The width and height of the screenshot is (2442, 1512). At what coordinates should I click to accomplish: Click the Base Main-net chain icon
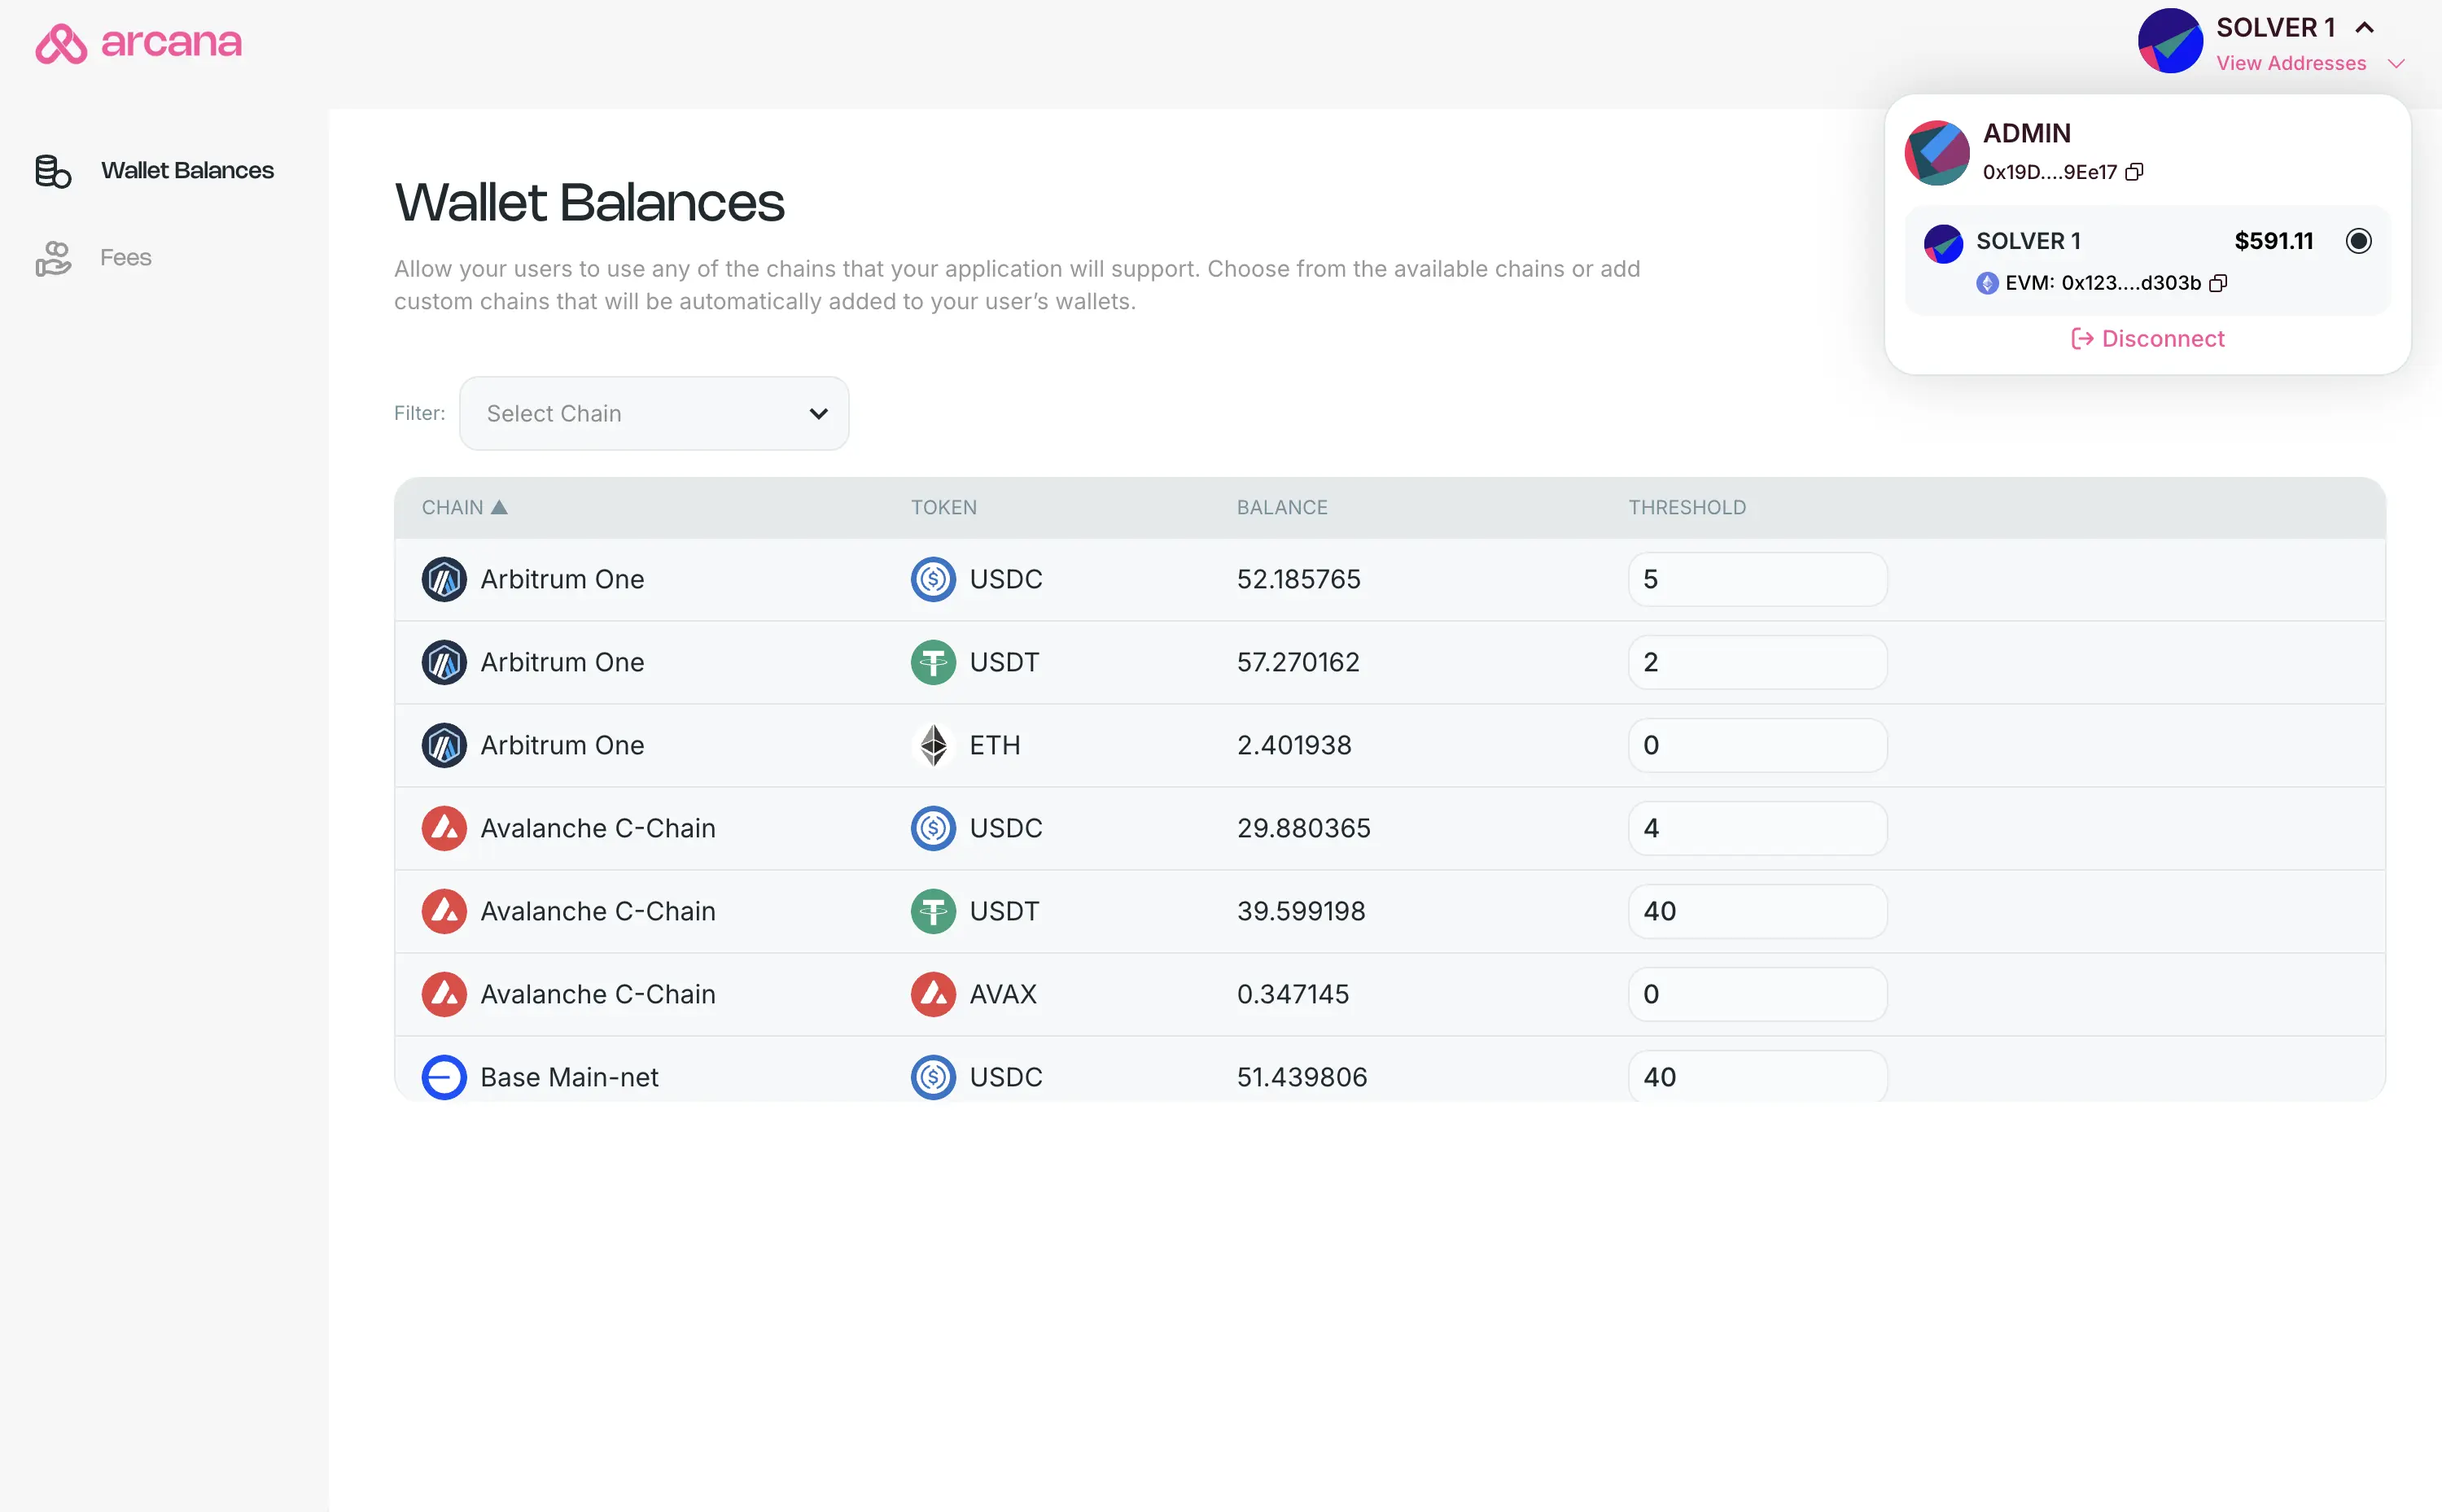coord(444,1077)
